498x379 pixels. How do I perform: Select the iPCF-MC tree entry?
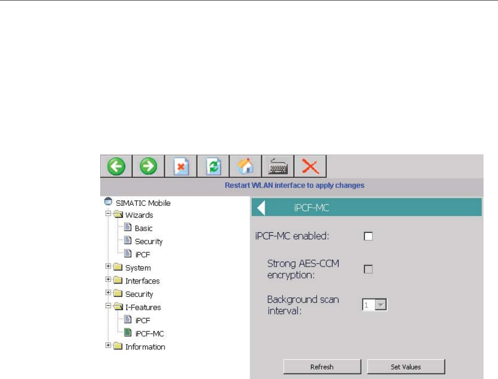[x=149, y=334]
